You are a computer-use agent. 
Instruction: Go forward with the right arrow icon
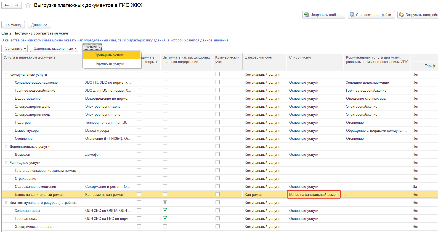[17, 5]
